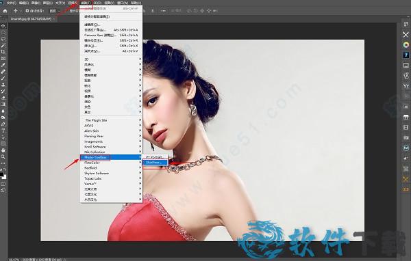Select the Eyedropper tool
The height and width of the screenshot is (261, 411).
[3, 65]
